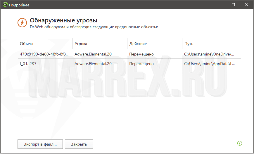Close the Подробнее window with X
The width and height of the screenshot is (254, 154).
247,5
